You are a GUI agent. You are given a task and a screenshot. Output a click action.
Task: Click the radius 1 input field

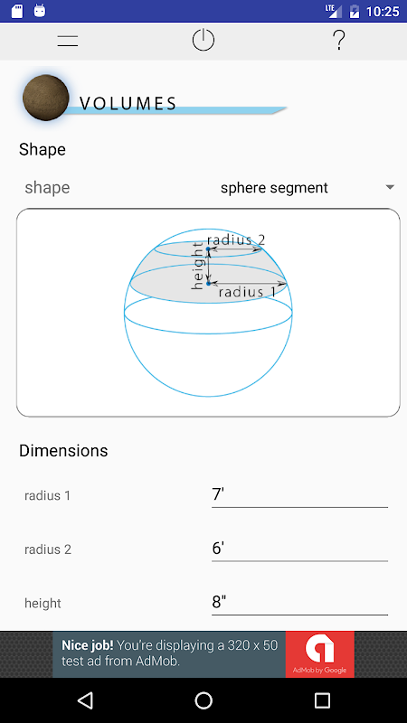(299, 494)
